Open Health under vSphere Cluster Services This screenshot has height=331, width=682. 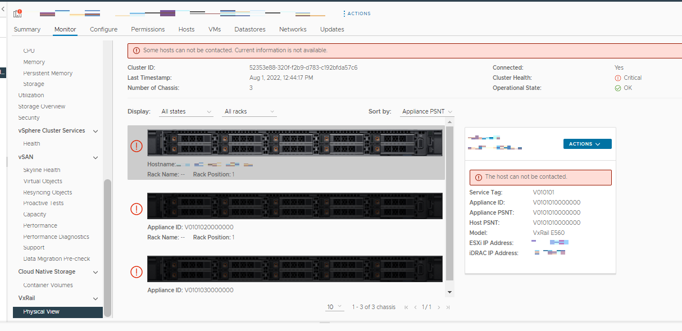click(31, 143)
